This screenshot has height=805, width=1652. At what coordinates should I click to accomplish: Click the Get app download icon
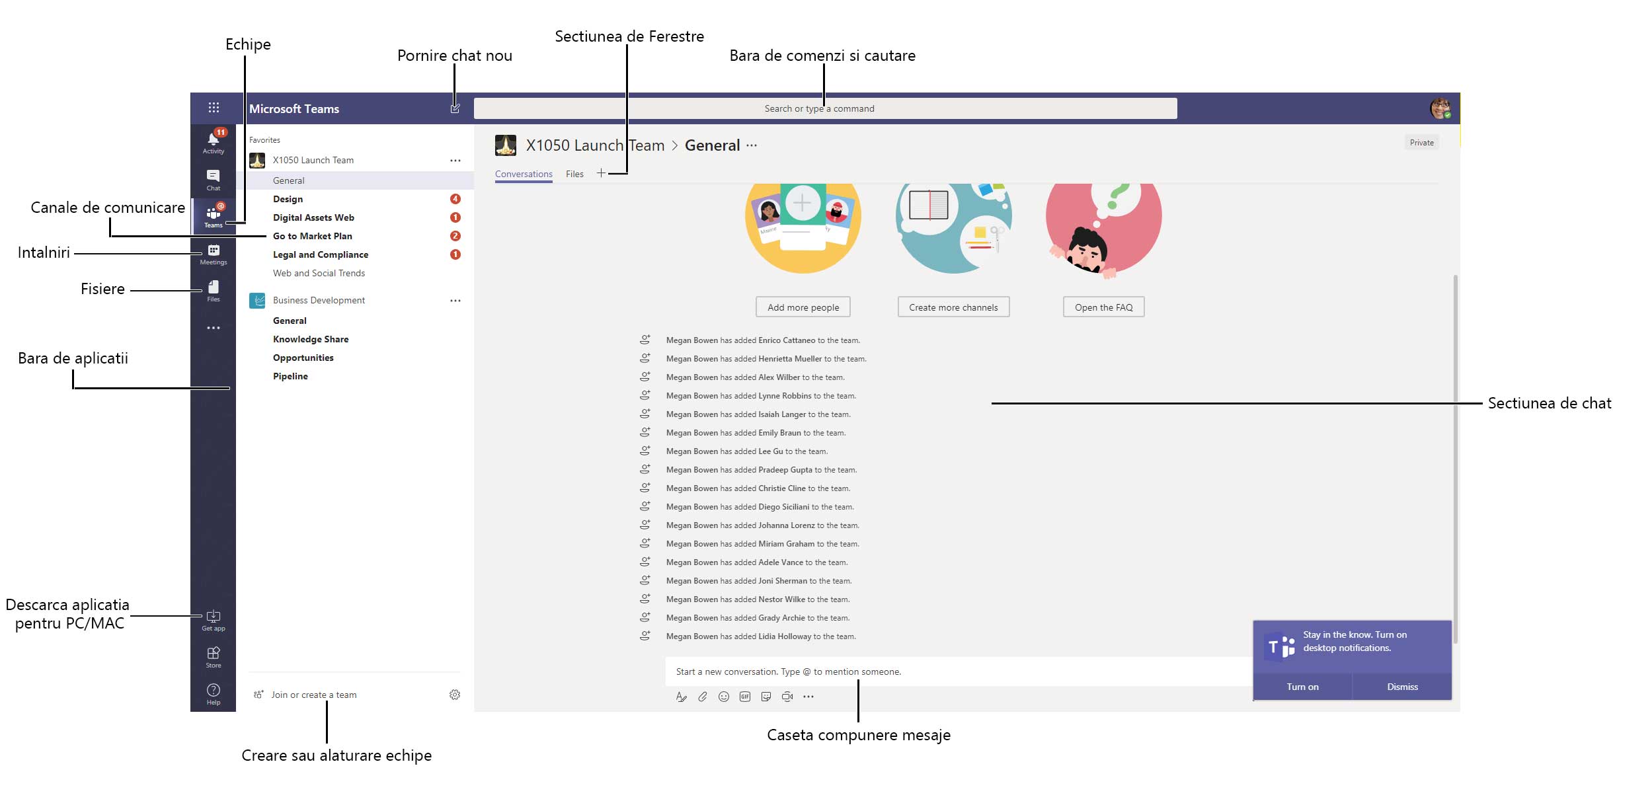tap(213, 620)
